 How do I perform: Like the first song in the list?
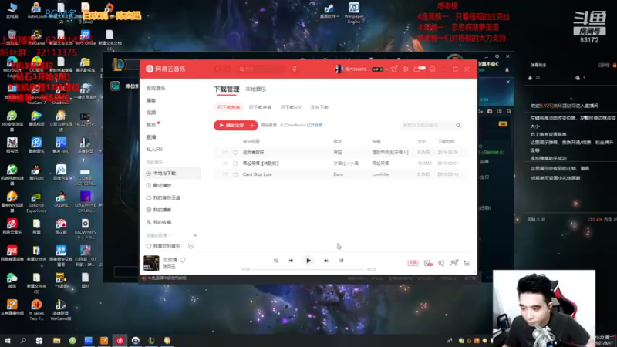[236, 152]
